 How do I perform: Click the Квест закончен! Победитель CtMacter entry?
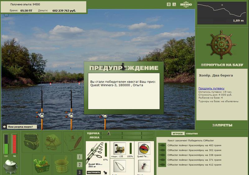pos(190,141)
